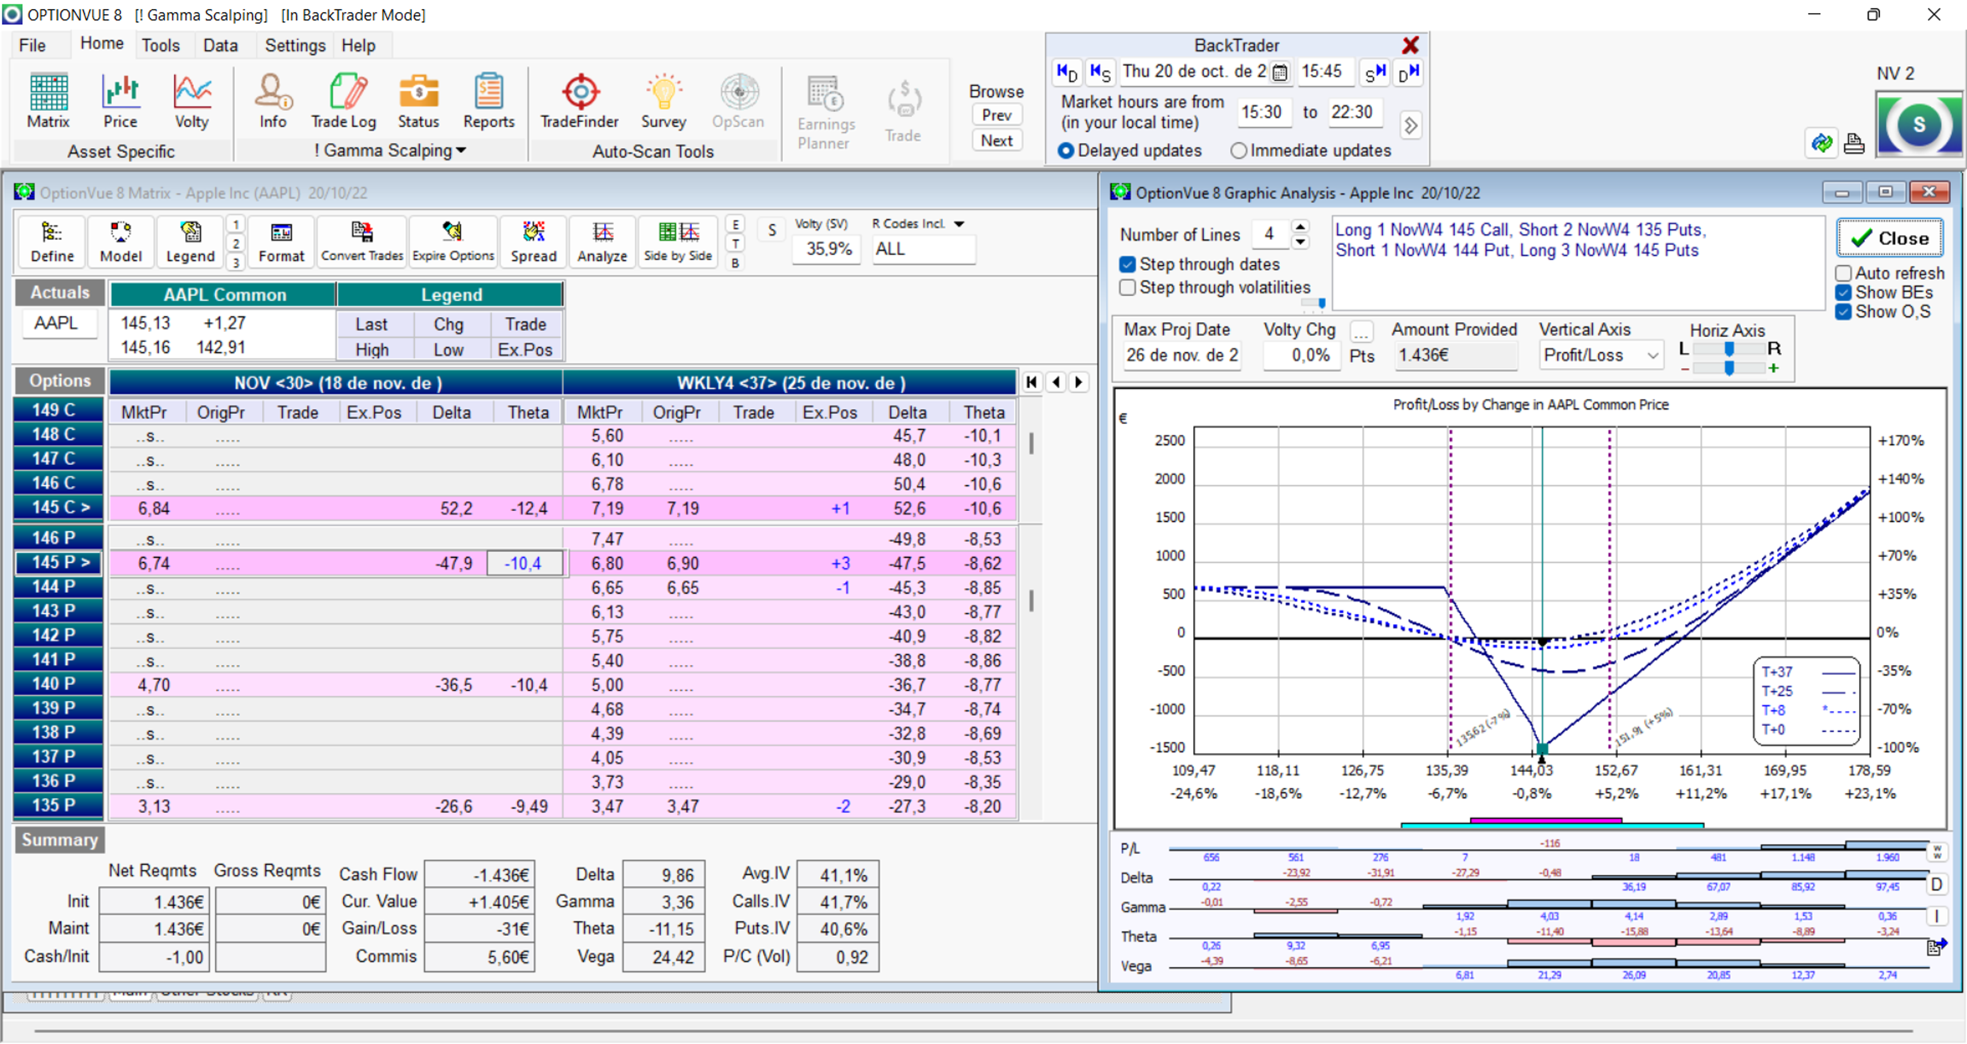Image resolution: width=1967 pixels, height=1044 pixels.
Task: Go to first expiration column
Action: tap(1031, 382)
